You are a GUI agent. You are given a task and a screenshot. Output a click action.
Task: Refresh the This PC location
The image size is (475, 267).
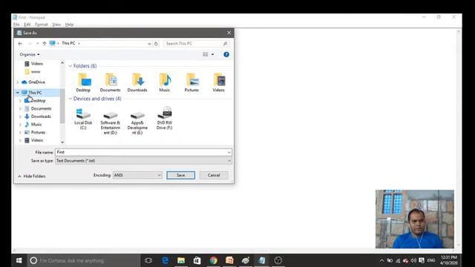pyautogui.click(x=156, y=44)
